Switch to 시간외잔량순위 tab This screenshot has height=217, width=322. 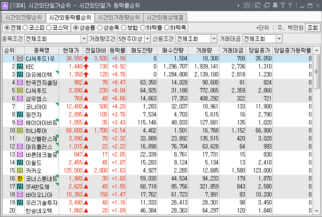[24, 17]
